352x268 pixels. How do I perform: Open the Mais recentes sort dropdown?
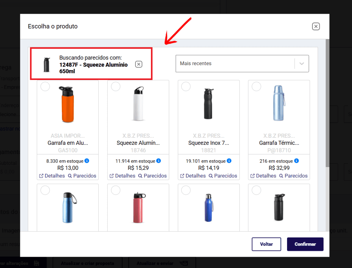tap(242, 63)
